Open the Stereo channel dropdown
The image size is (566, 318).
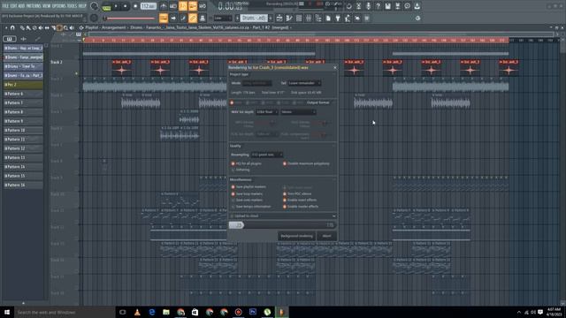299,112
